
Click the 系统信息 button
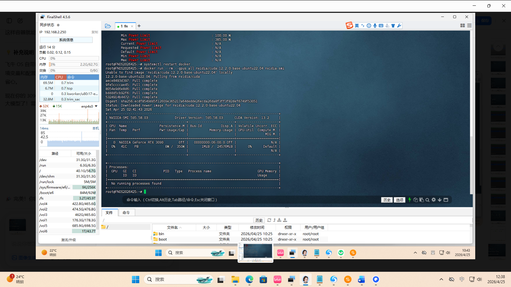(66, 40)
